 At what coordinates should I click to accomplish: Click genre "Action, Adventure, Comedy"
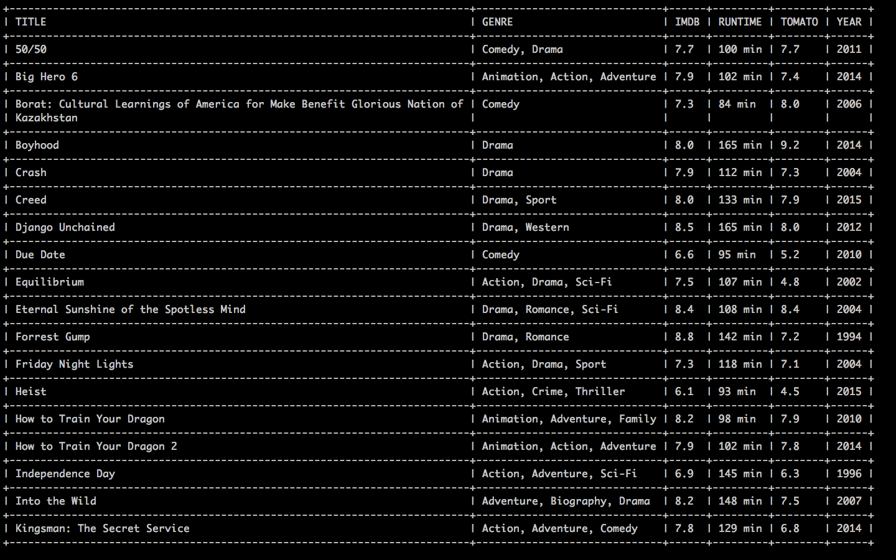point(560,528)
